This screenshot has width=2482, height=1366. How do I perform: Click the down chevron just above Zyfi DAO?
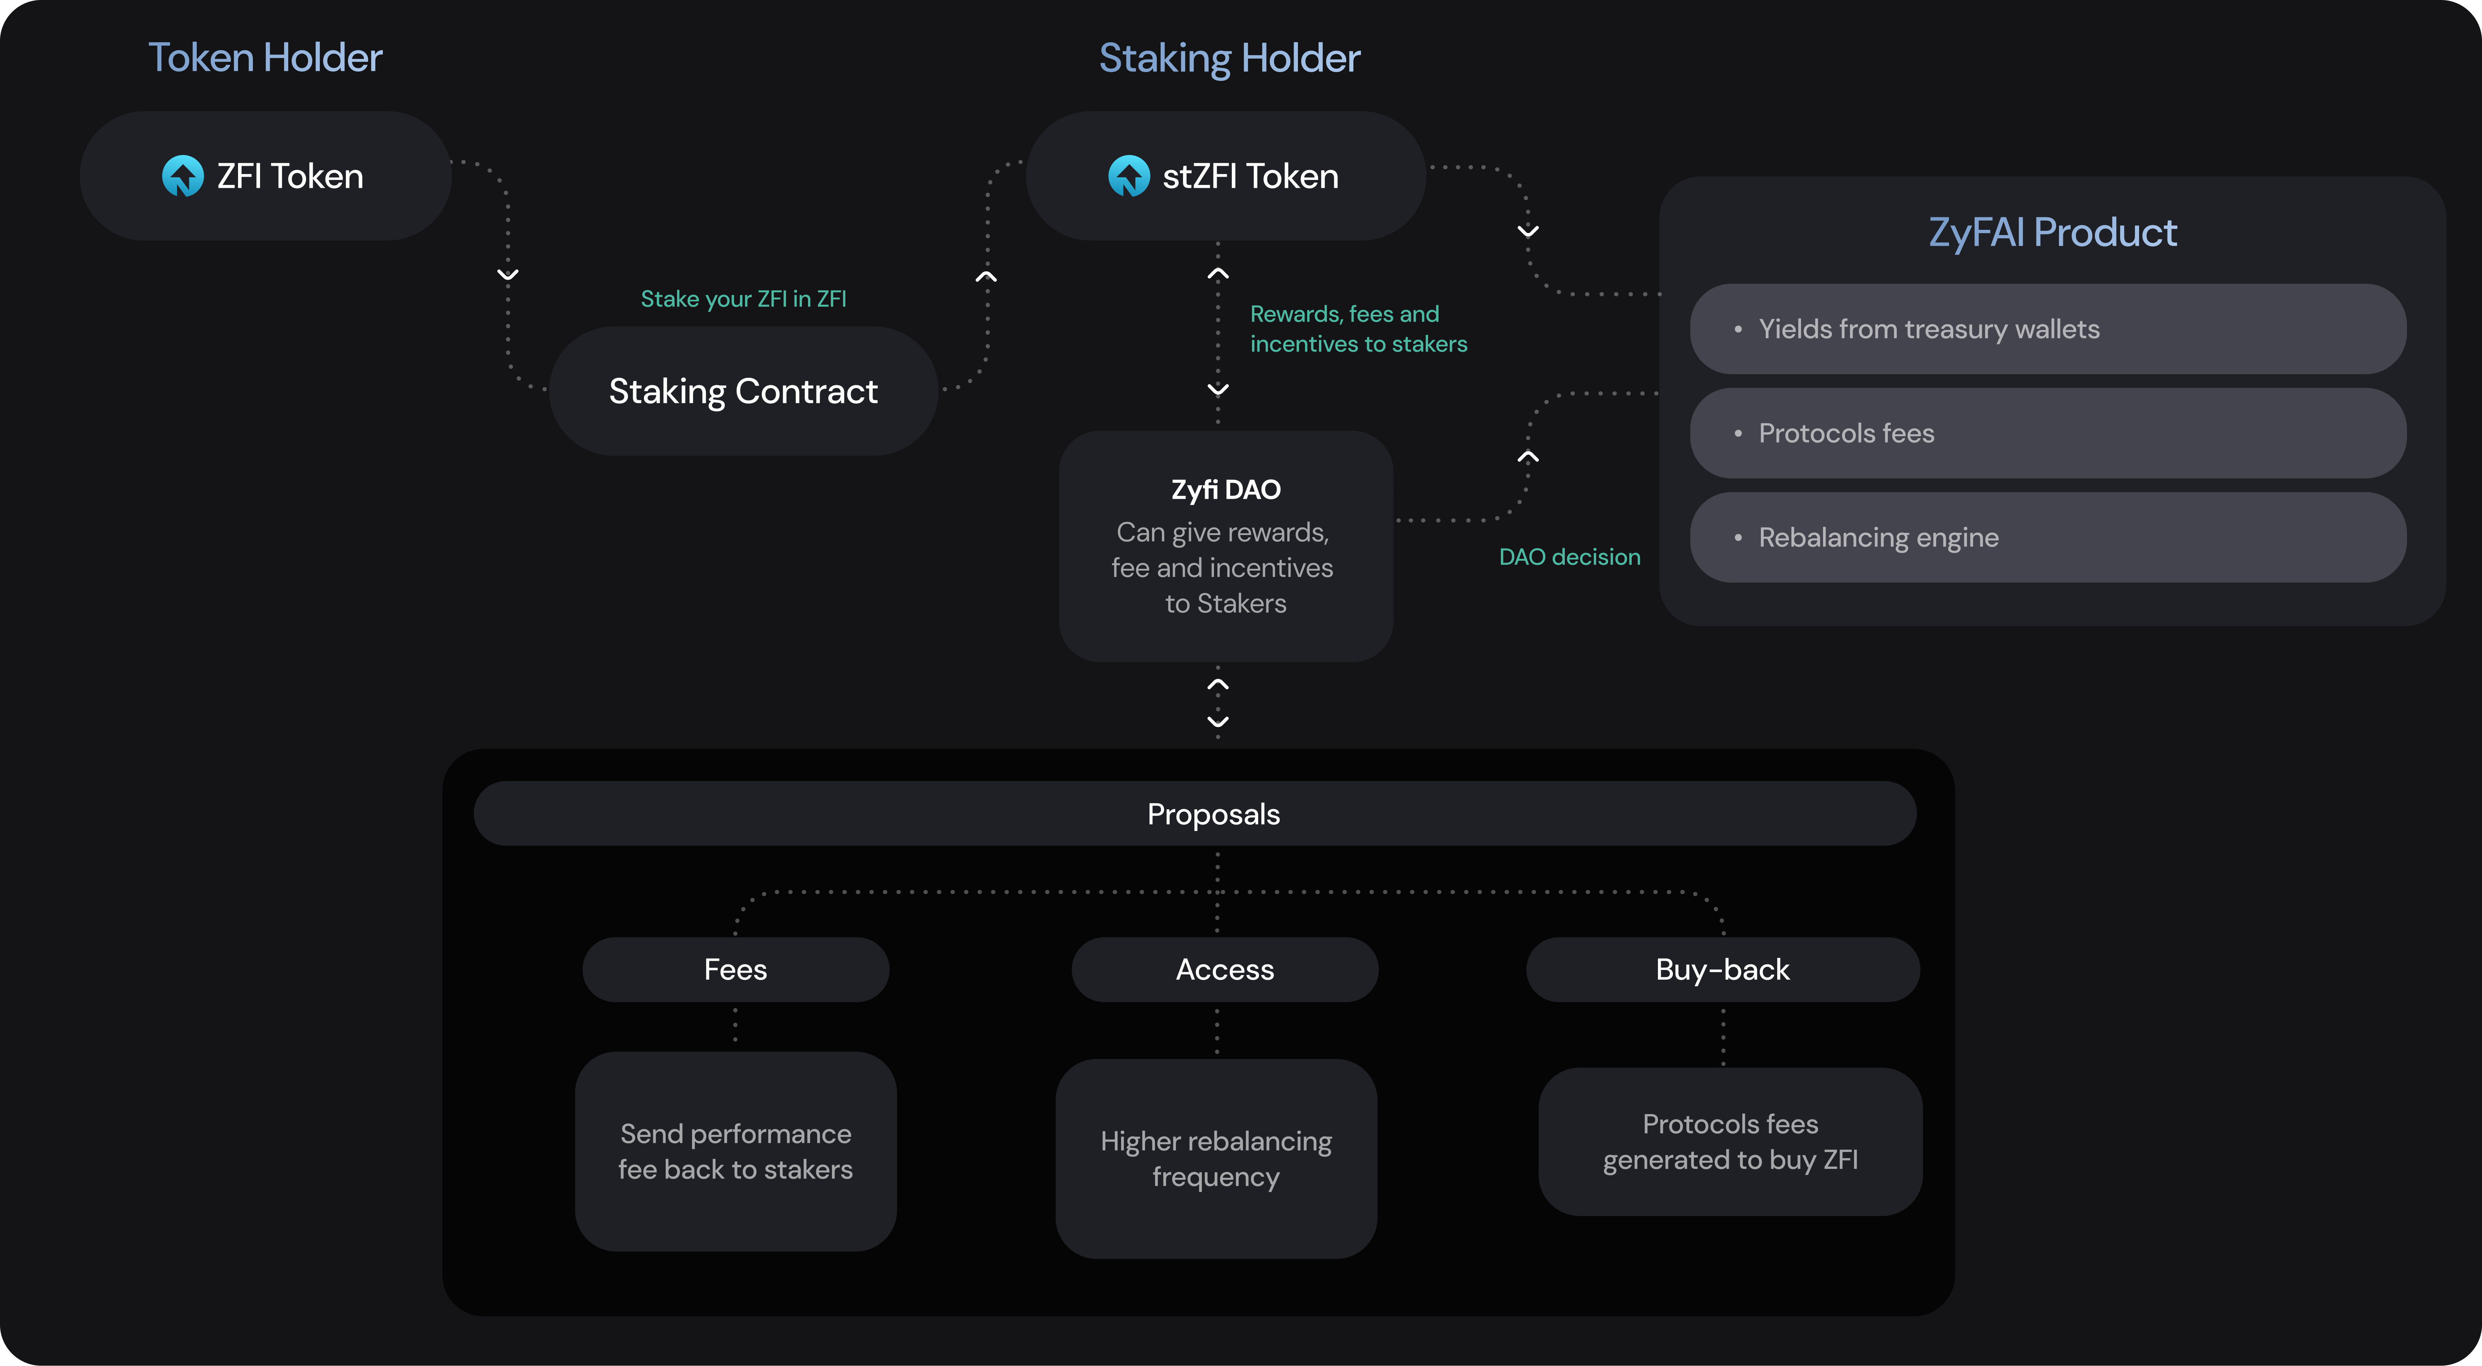click(x=1218, y=389)
